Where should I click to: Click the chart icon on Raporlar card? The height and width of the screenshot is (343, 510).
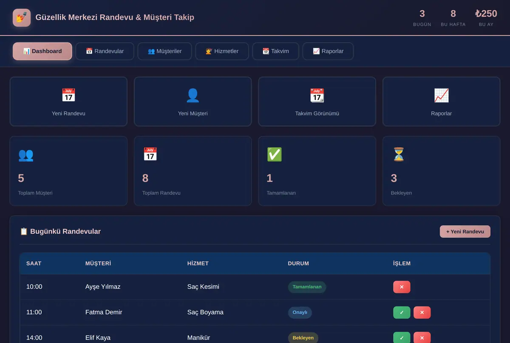441,95
